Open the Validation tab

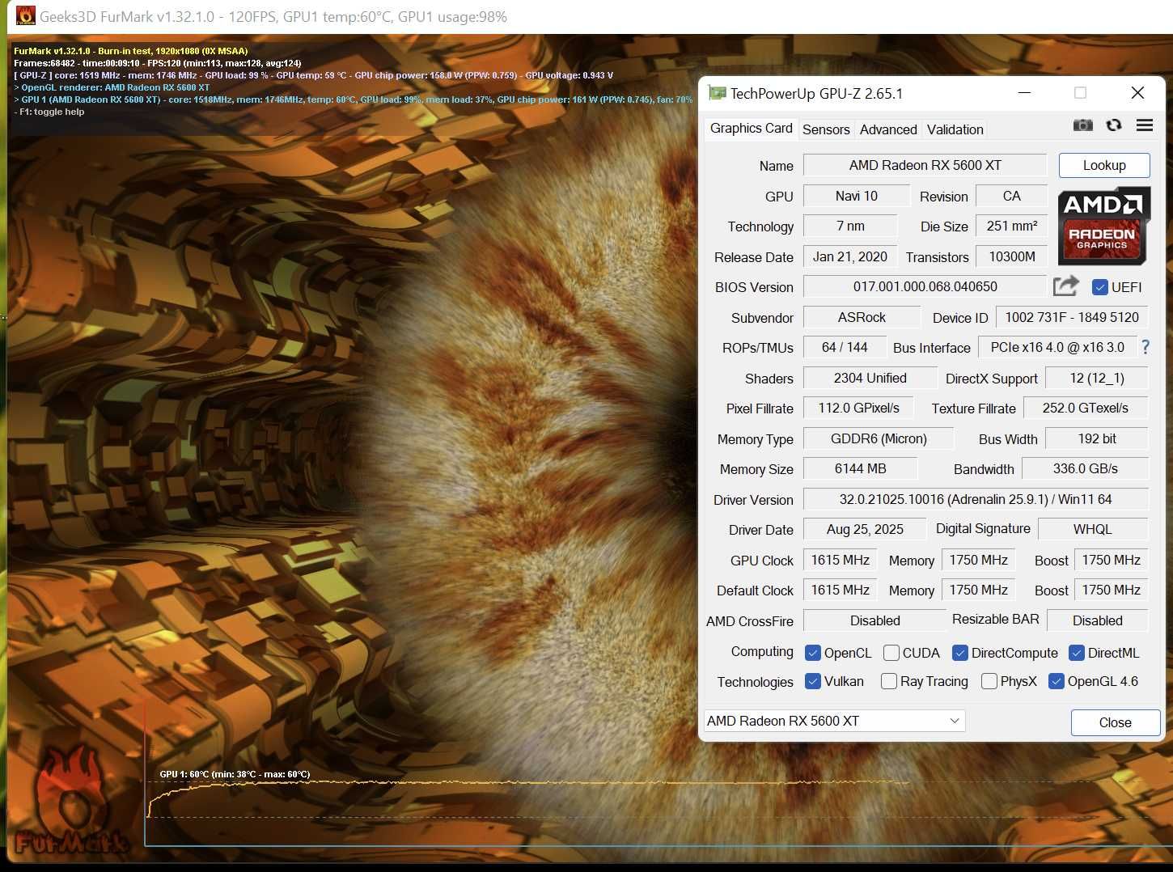pyautogui.click(x=955, y=129)
